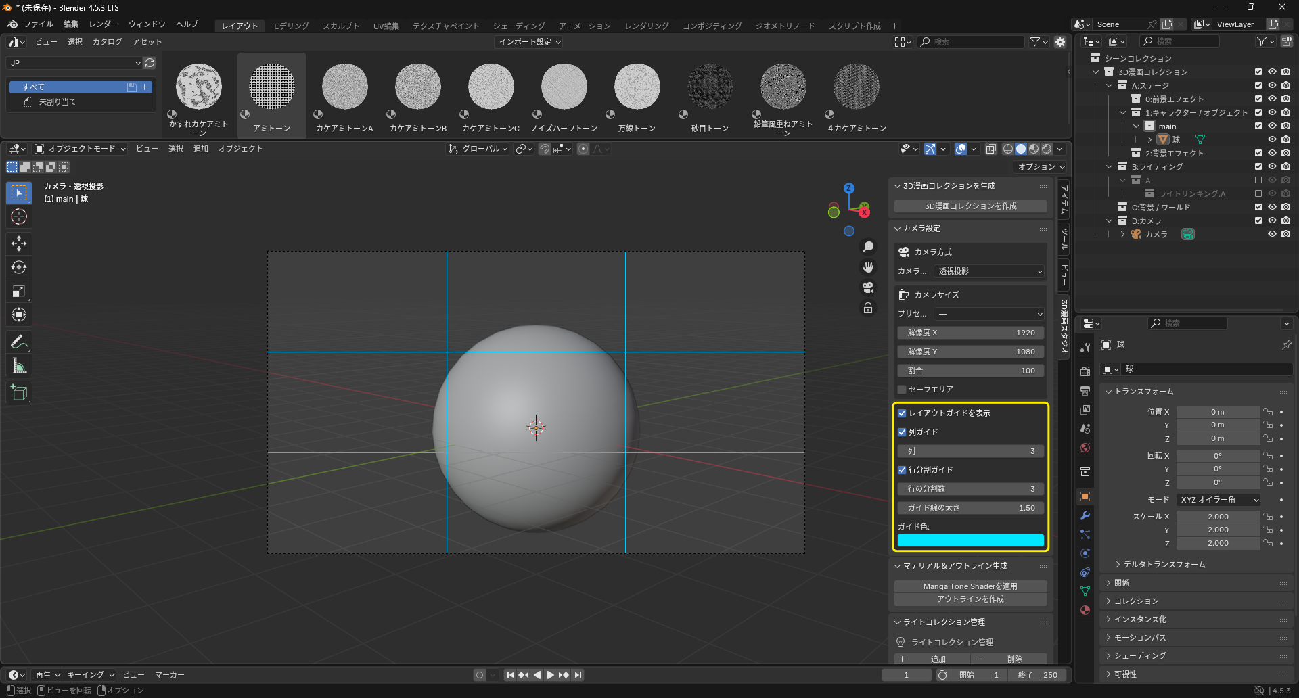Click the アウトラインを作成 button
1299x698 pixels.
pos(970,599)
